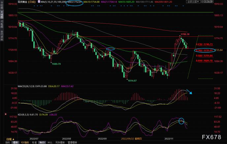Click the 1910.33 price on the right axis
The height and width of the screenshot is (144, 227).
click(x=218, y=4)
